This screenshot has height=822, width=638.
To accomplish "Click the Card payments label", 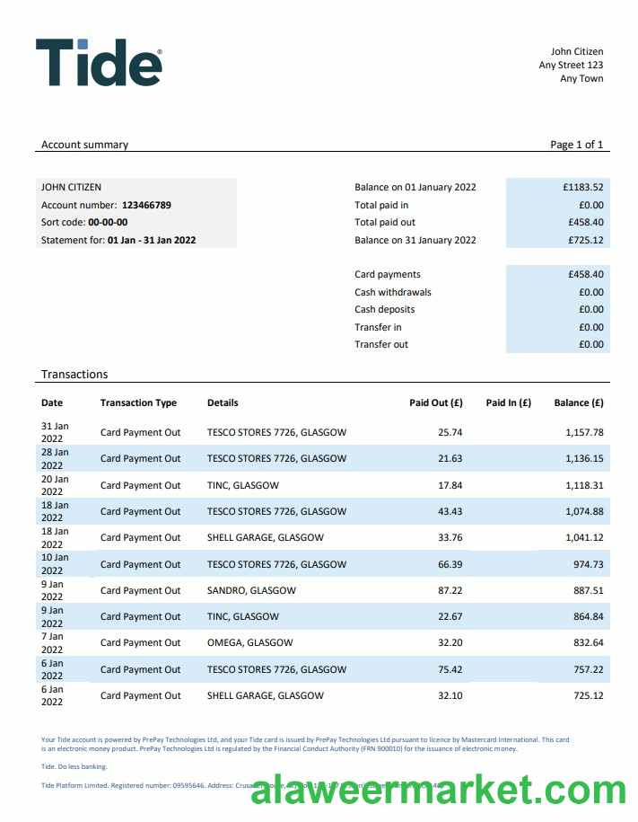I will 388,275.
